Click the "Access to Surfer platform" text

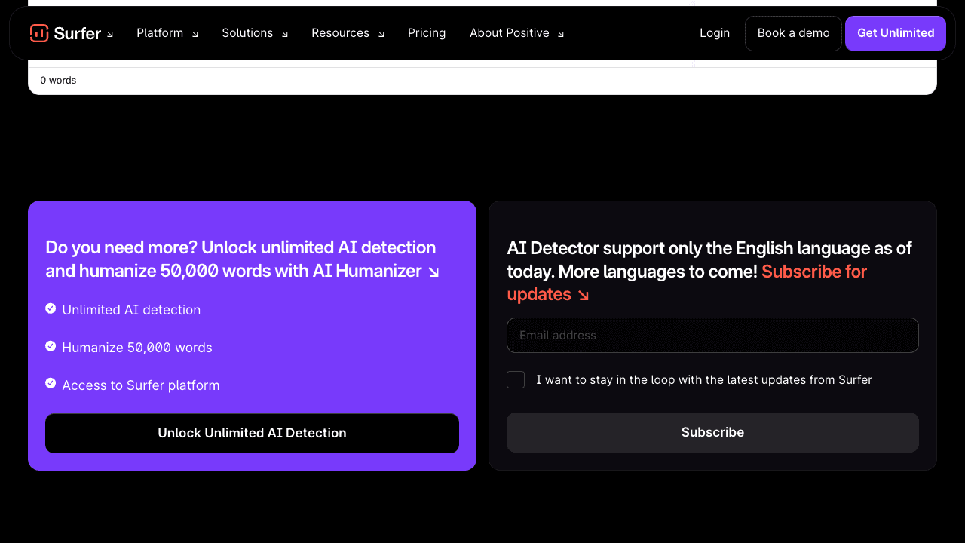[141, 385]
